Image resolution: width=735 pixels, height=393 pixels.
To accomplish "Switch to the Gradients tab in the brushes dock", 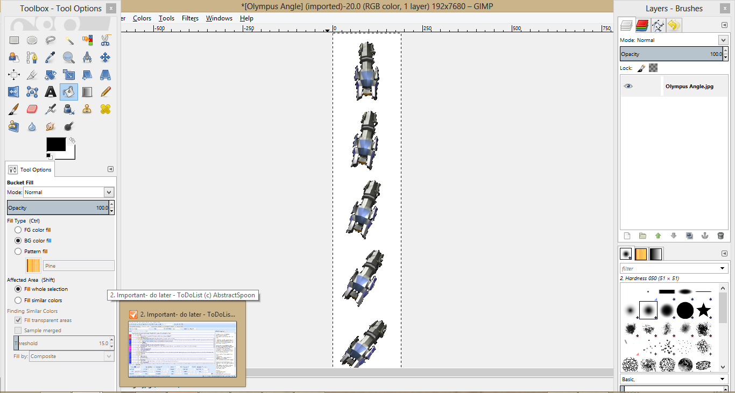I will [x=656, y=254].
